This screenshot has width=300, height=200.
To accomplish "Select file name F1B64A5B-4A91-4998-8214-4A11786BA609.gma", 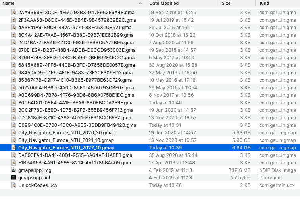I will [75, 163].
